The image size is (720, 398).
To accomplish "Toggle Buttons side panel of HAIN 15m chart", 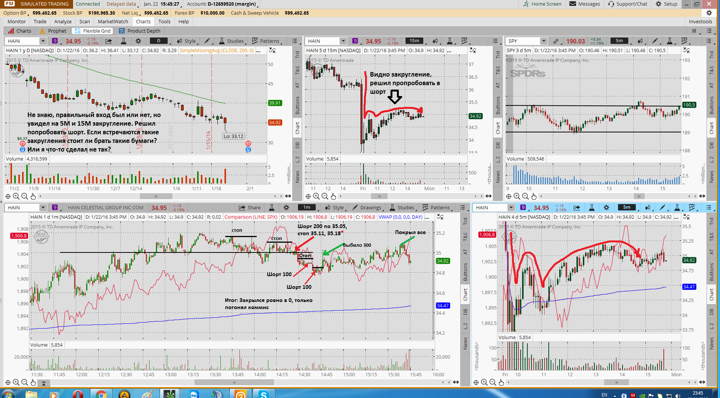I will point(498,105).
